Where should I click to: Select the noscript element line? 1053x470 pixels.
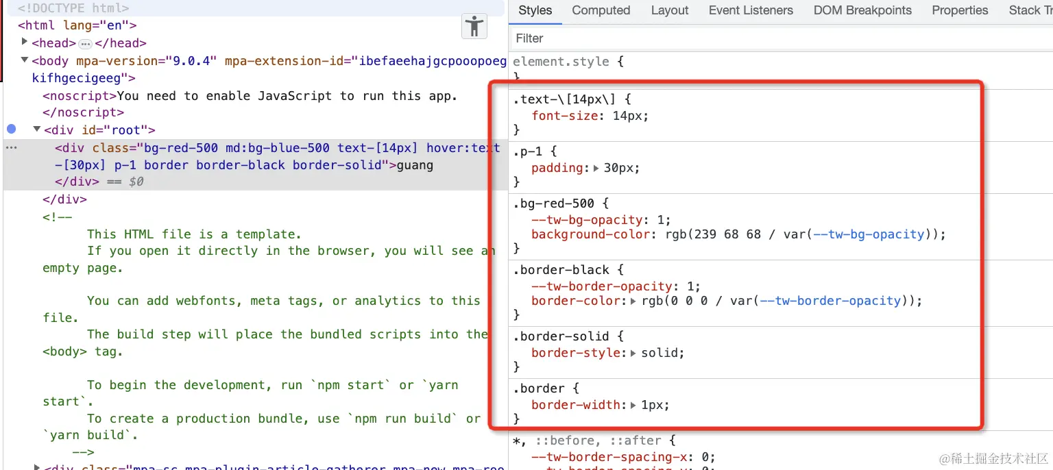pos(250,96)
